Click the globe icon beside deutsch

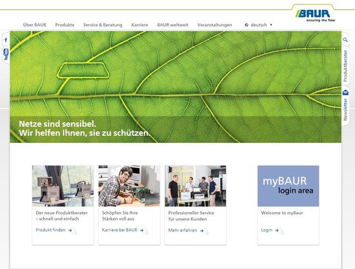point(247,25)
